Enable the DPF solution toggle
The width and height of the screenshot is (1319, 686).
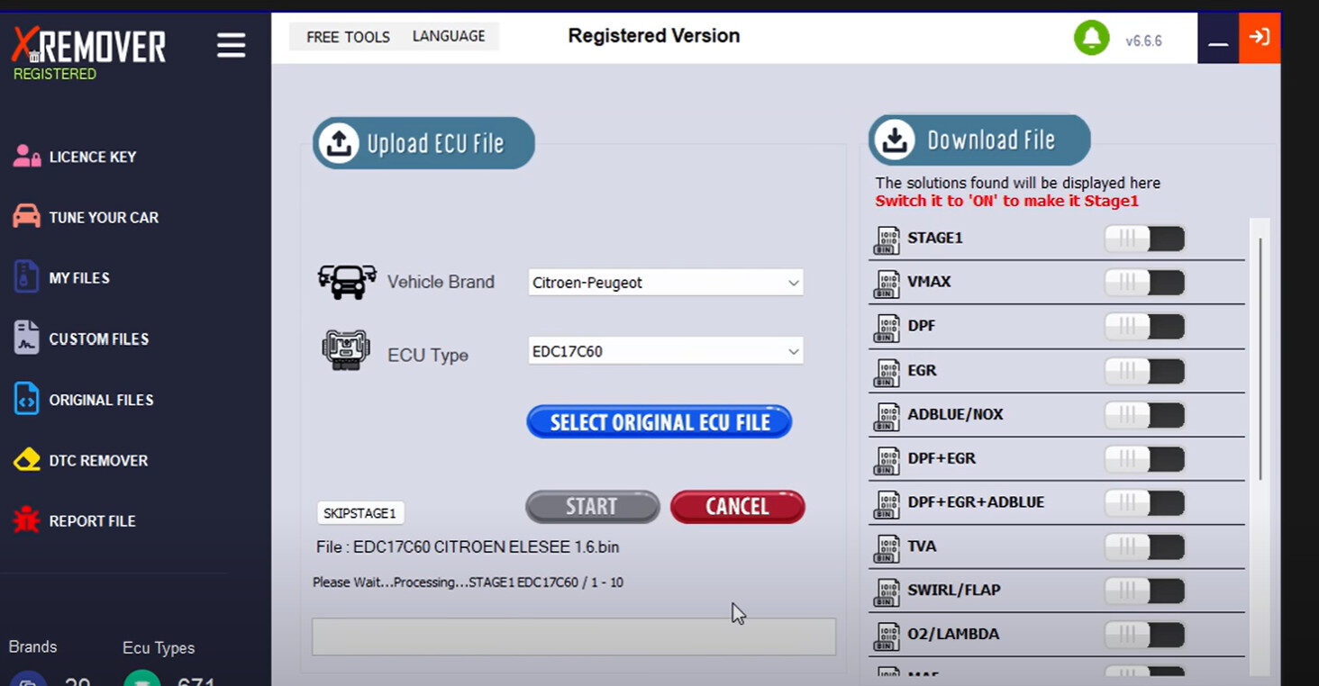pyautogui.click(x=1144, y=327)
